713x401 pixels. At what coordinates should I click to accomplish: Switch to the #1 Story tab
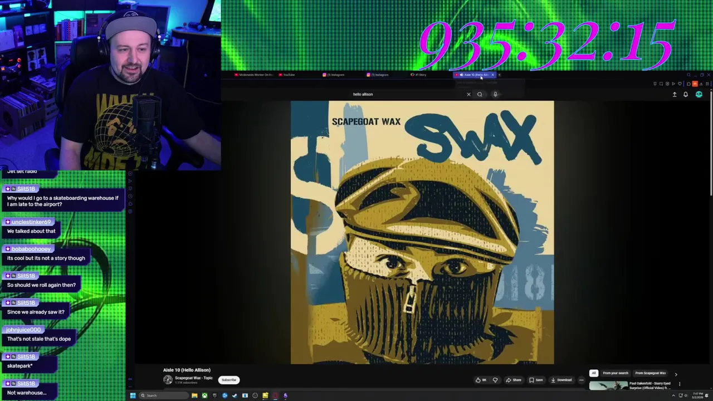419,75
